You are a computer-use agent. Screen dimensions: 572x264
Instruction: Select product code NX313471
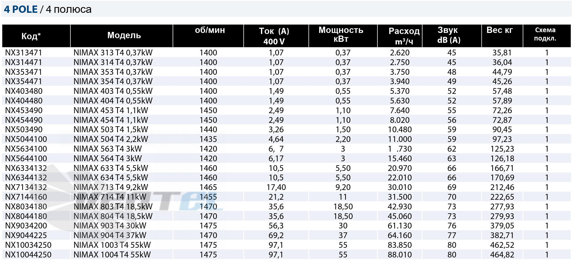(24, 53)
